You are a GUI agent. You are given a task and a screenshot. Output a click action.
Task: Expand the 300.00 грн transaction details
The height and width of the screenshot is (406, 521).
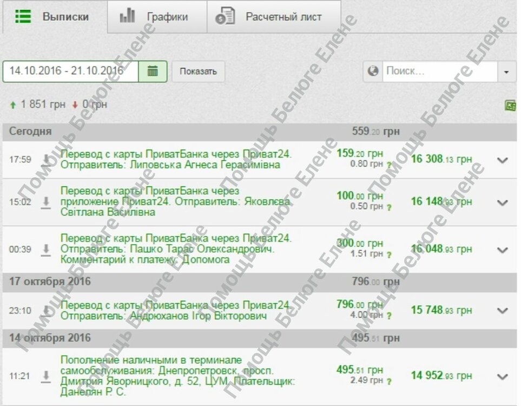(x=503, y=250)
